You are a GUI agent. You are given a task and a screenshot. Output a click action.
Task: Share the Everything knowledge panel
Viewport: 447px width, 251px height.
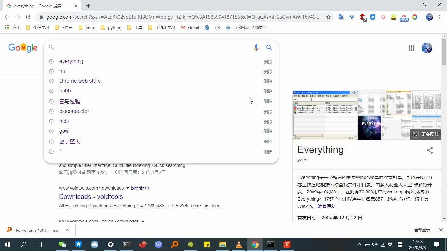coord(430,150)
